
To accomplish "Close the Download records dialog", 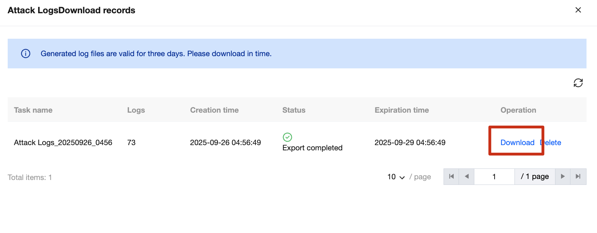I will 578,10.
